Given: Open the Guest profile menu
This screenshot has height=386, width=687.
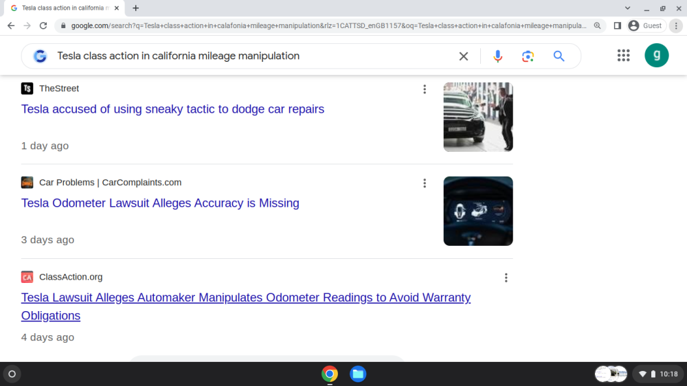Looking at the screenshot, I should (x=645, y=26).
